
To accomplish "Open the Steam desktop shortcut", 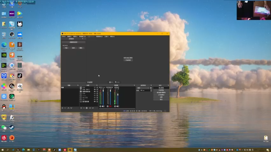I will (x=12, y=128).
